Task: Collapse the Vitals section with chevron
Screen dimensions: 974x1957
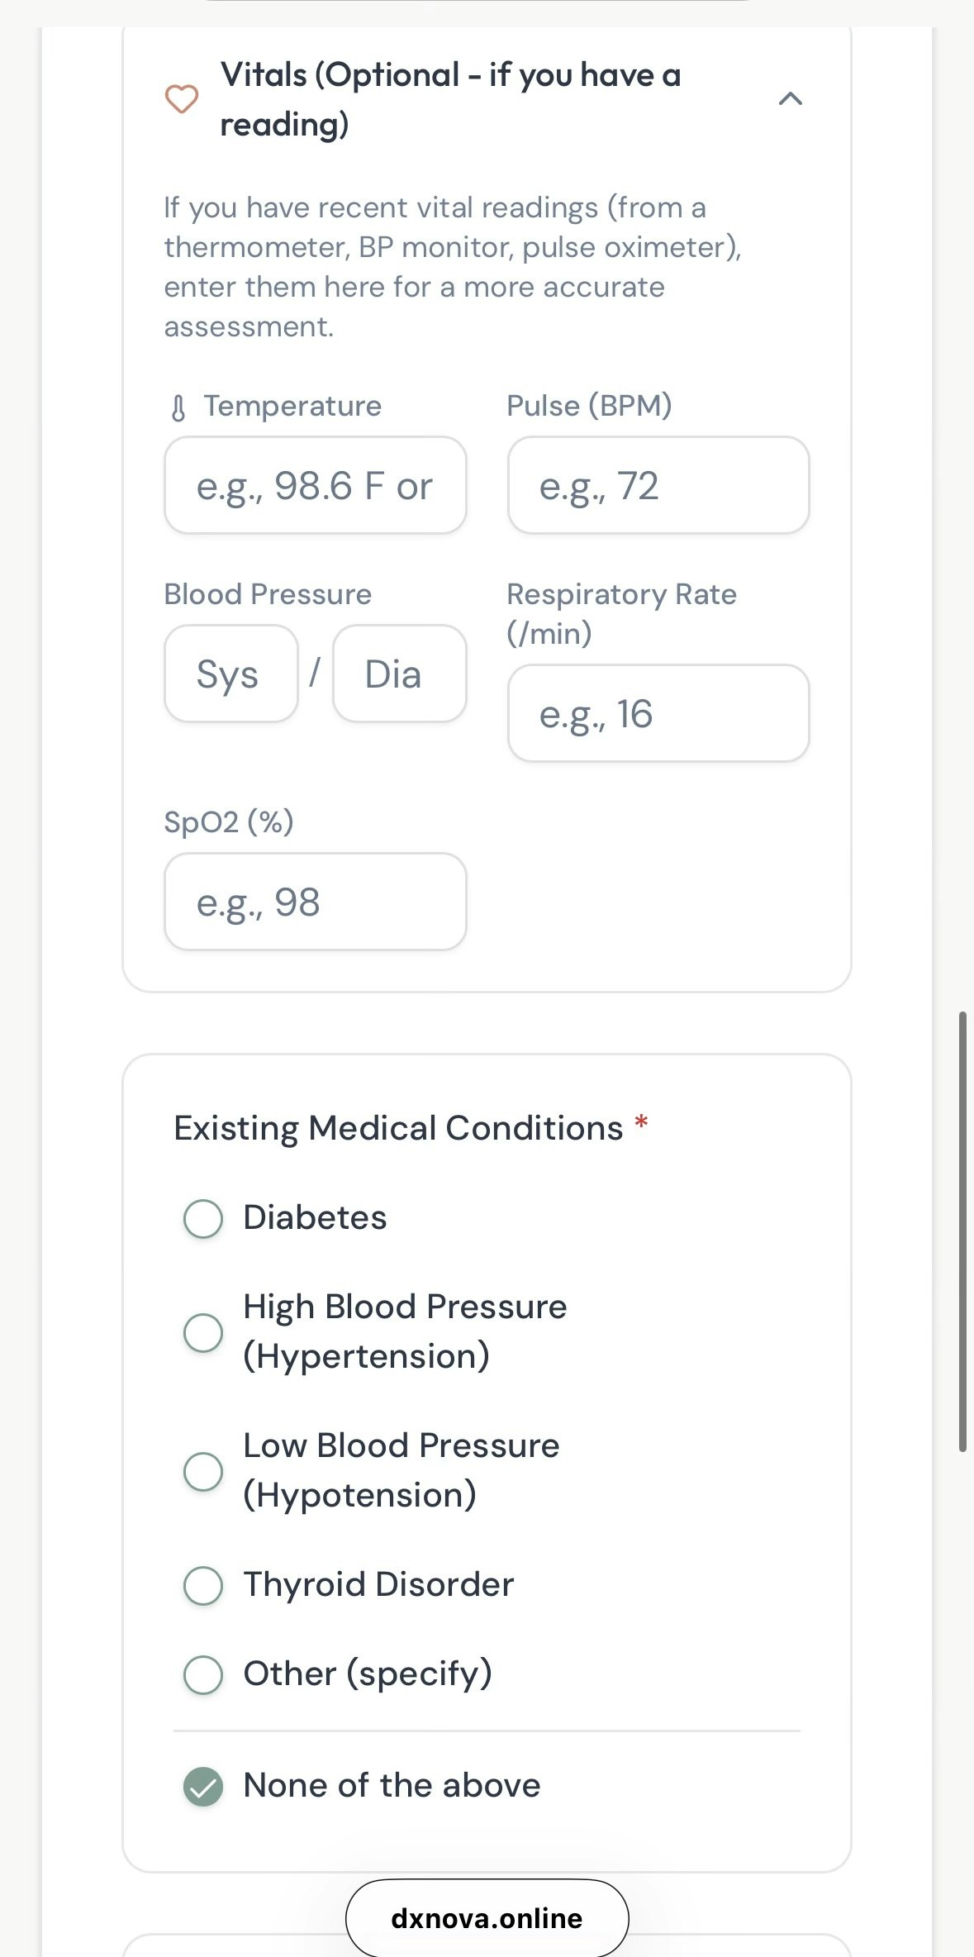Action: pyautogui.click(x=791, y=99)
